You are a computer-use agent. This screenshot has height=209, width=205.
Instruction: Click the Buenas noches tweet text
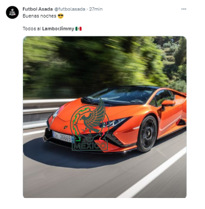pos(39,16)
